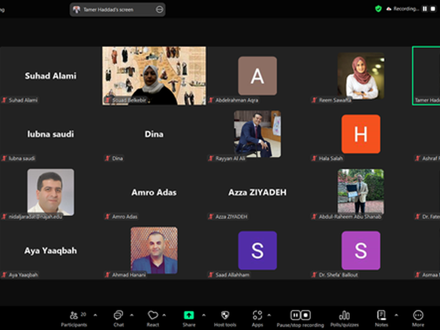Click muted mic icon beside Amro Adas
440x330 pixels.
tap(108, 216)
